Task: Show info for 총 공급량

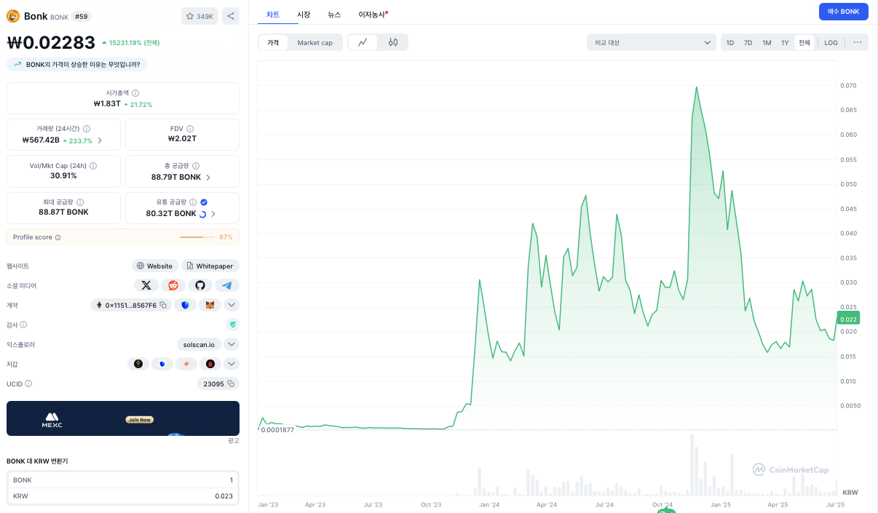Action: point(196,166)
